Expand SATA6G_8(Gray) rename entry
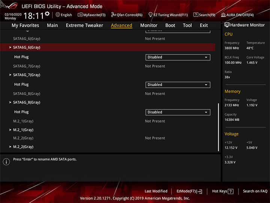The height and width of the screenshot is (203, 270). [x=27, y=102]
